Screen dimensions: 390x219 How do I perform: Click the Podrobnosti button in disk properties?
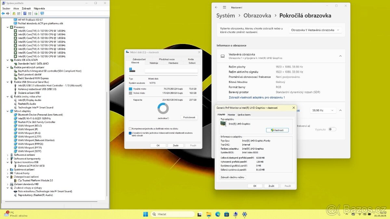coord(189,118)
